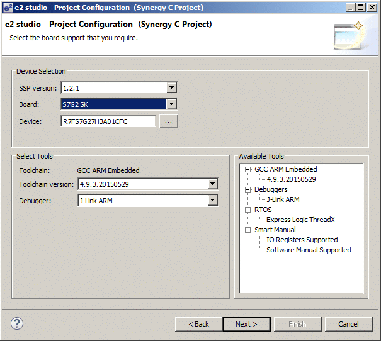381x341 pixels.
Task: Select J-Link ARM in Available Tools tree
Action: [283, 199]
